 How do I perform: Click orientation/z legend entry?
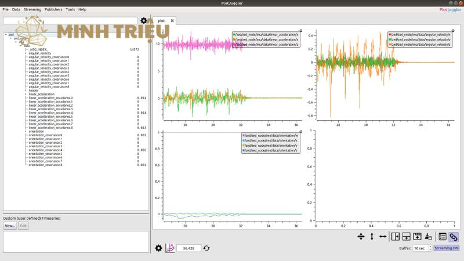coord(270,150)
